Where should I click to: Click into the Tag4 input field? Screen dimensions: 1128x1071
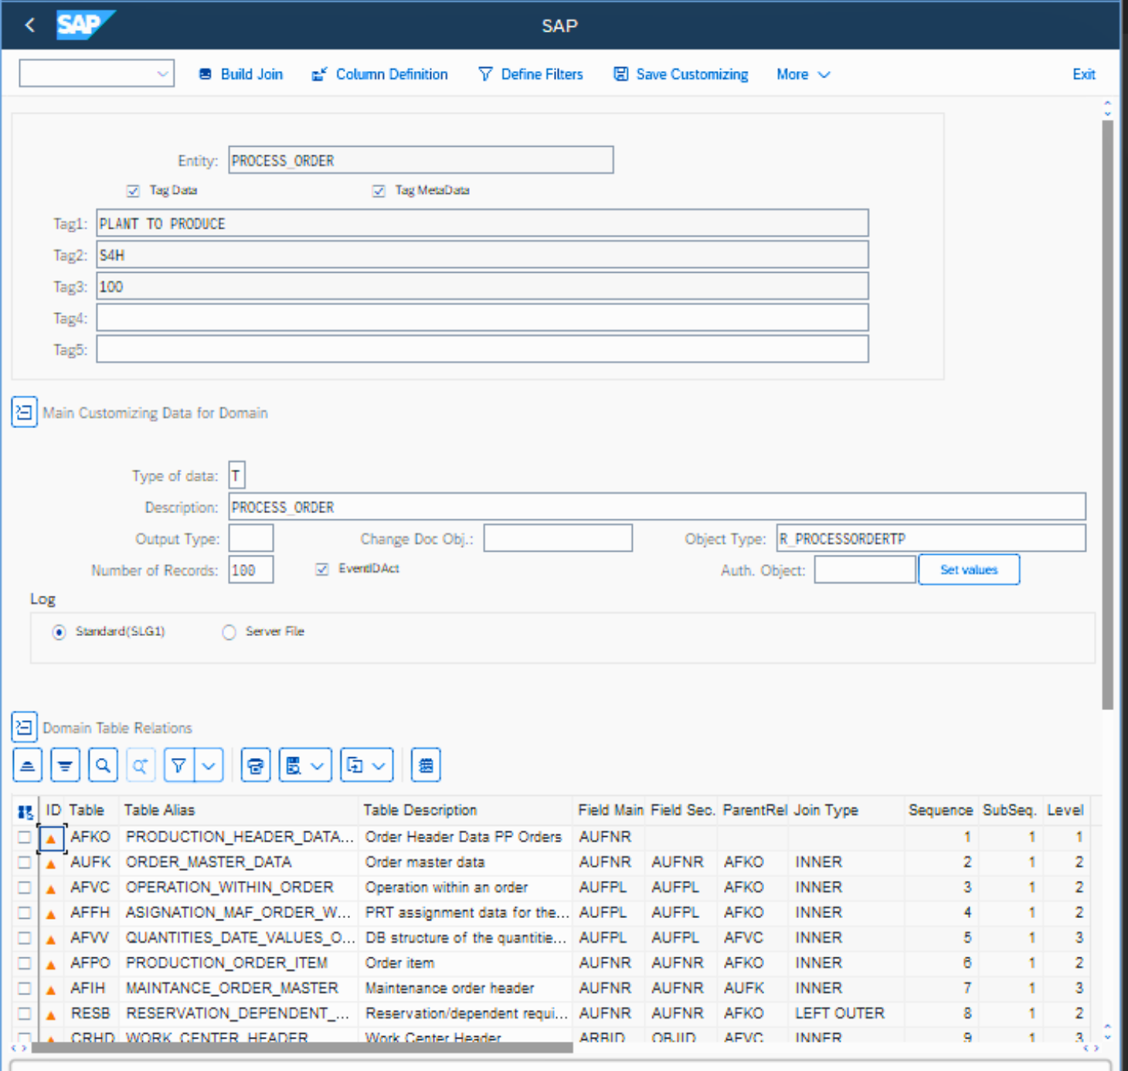pyautogui.click(x=482, y=318)
